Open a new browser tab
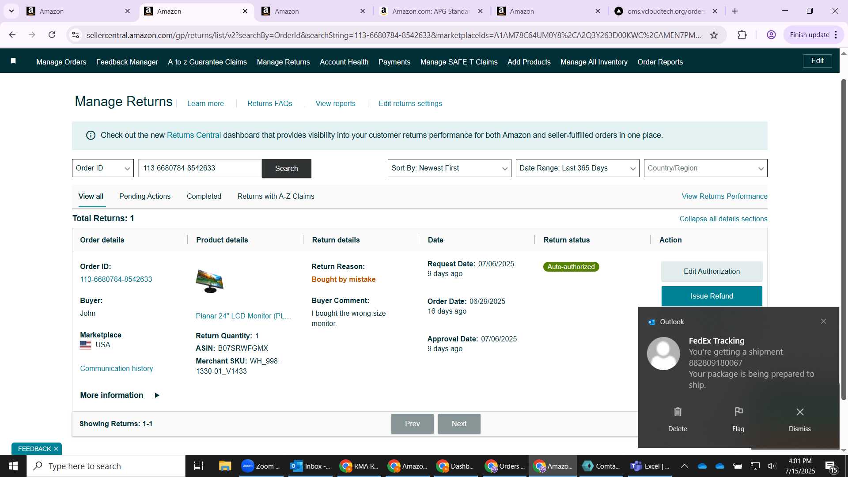The image size is (848, 477). (735, 11)
